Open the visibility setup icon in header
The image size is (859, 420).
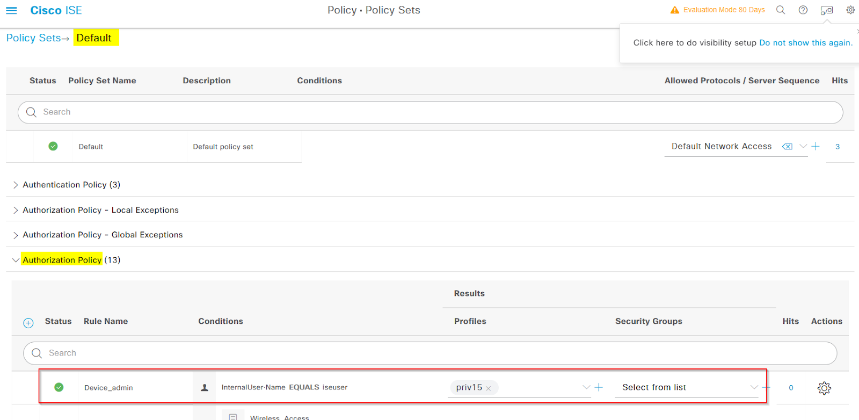827,10
